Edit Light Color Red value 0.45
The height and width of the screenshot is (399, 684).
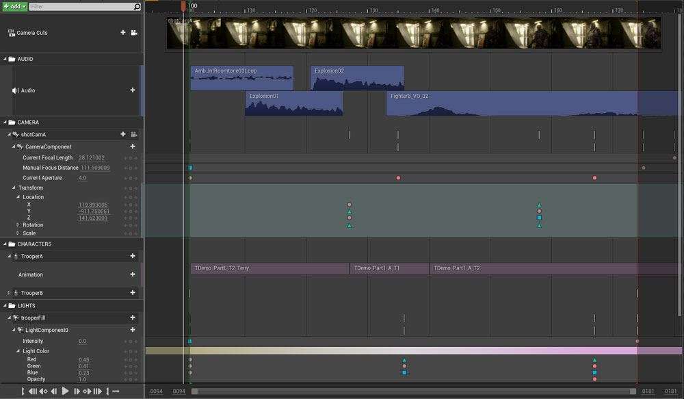[x=83, y=360]
